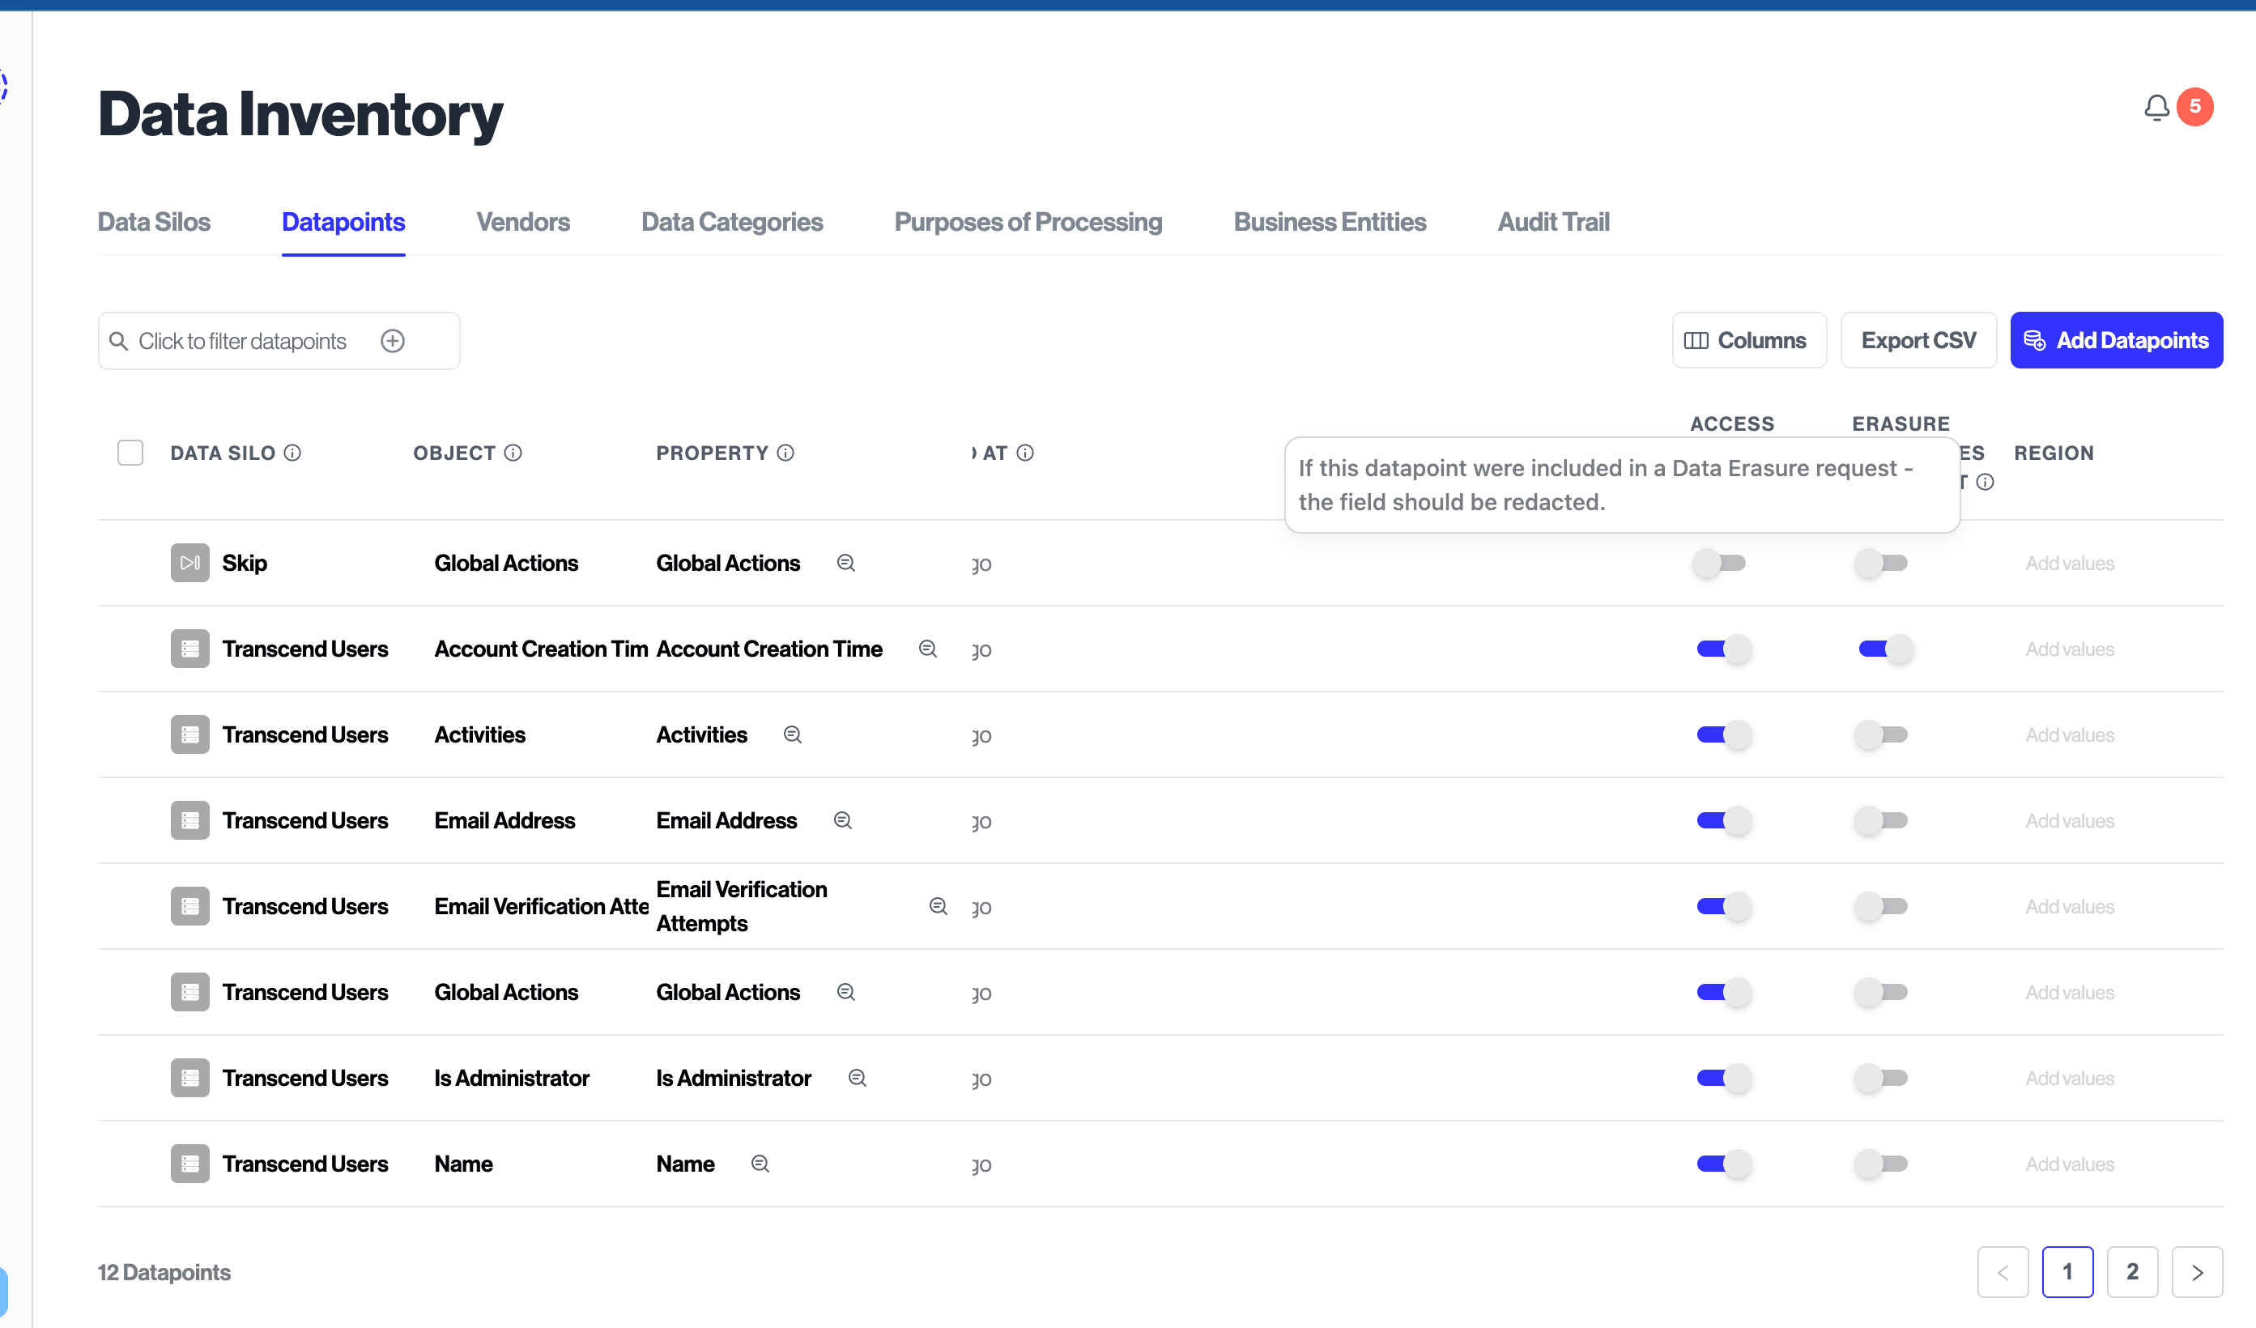Click the Property column info icon
This screenshot has height=1328, width=2256.
pos(785,453)
